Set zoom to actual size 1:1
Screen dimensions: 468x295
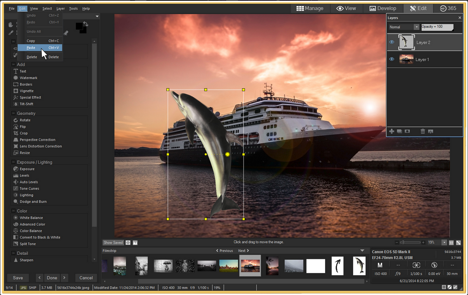pyautogui.click(x=451, y=243)
